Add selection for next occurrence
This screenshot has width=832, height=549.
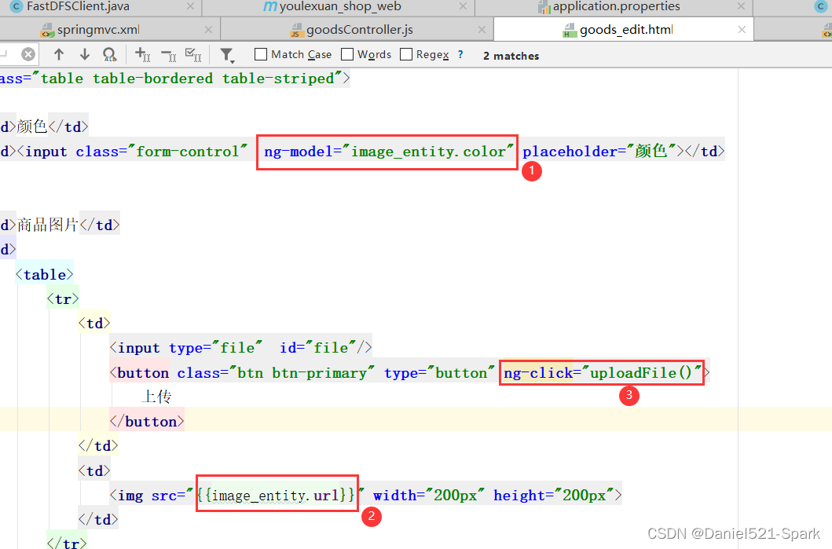coord(143,54)
